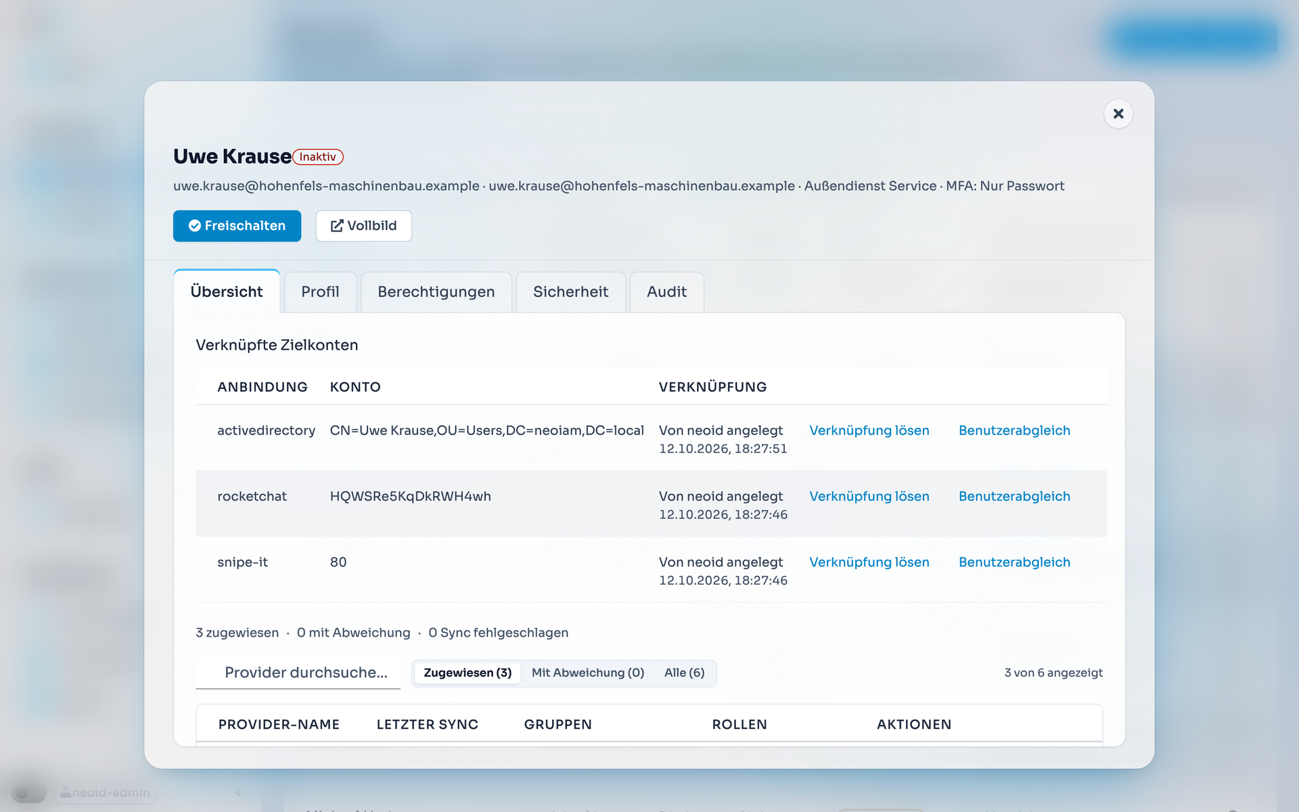Image resolution: width=1299 pixels, height=812 pixels.
Task: Collapse the sidebar with the chevron
Action: (x=238, y=792)
